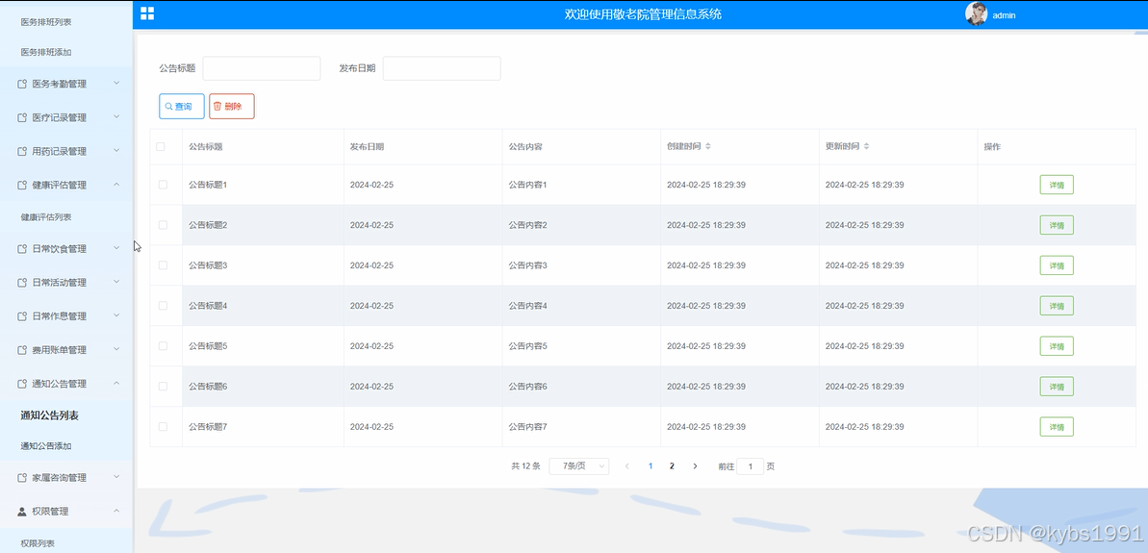Check the row for 公告标题4
The height and width of the screenshot is (553, 1148).
163,305
